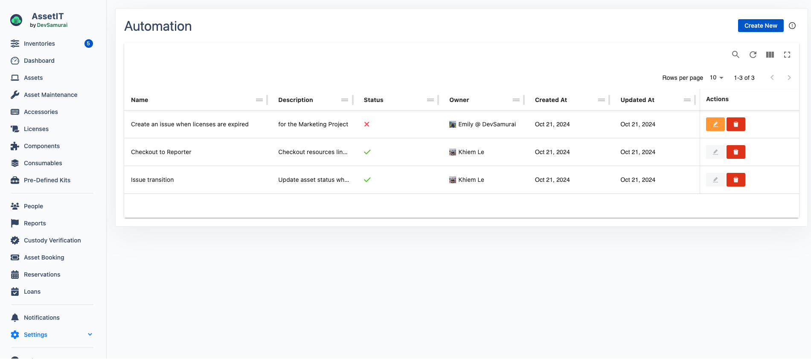
Task: Click the search icon above the table
Action: point(735,55)
